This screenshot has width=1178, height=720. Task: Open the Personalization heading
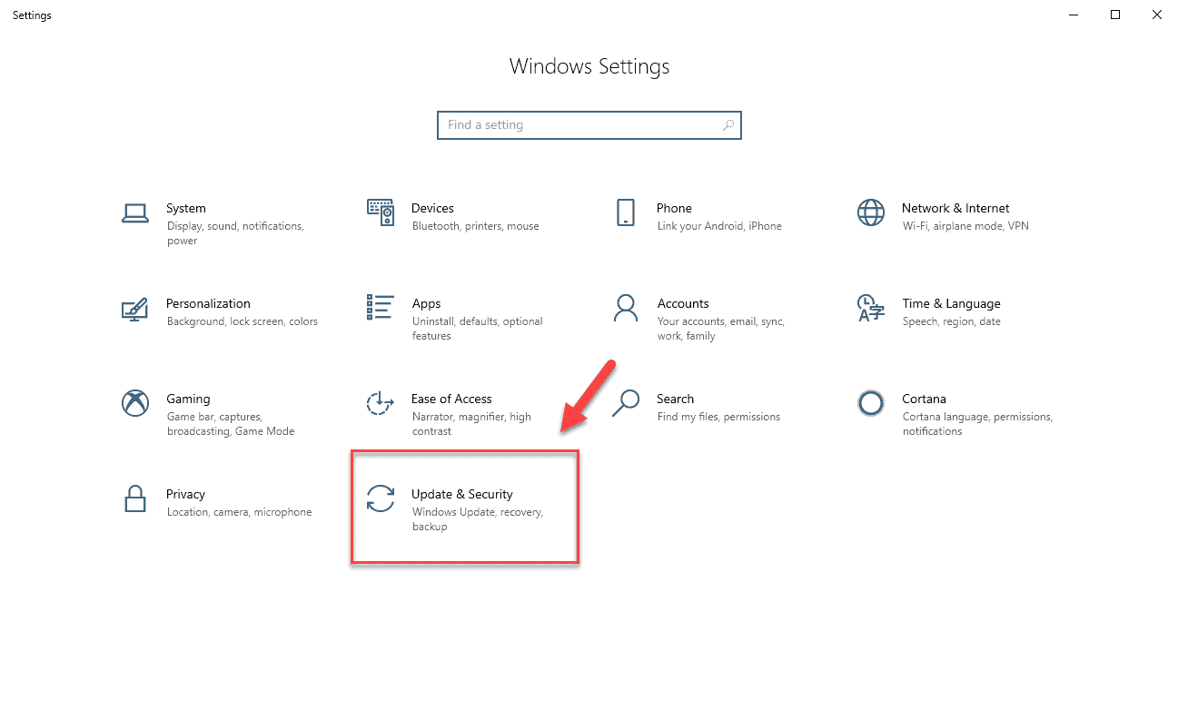click(x=208, y=303)
